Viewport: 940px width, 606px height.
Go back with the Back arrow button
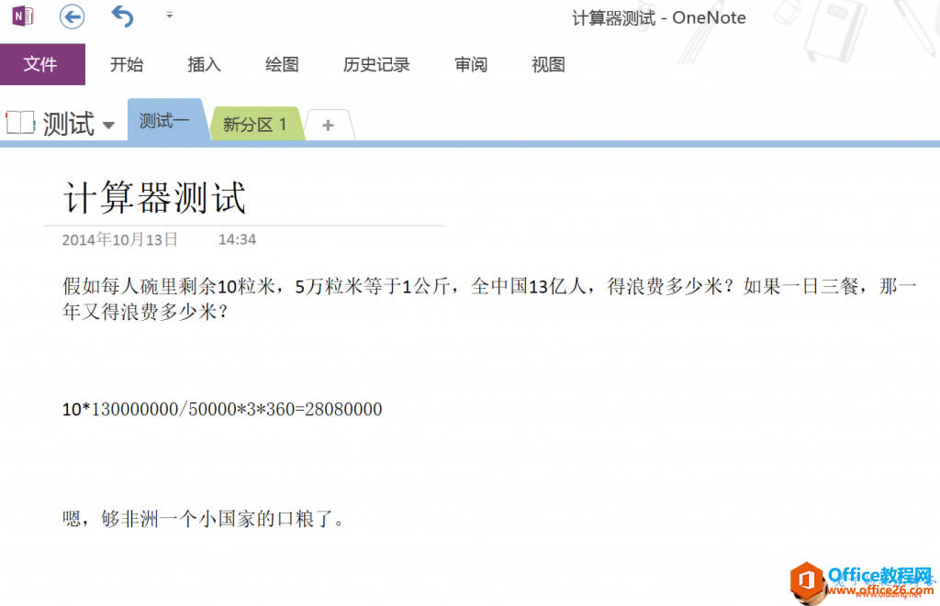(x=72, y=17)
